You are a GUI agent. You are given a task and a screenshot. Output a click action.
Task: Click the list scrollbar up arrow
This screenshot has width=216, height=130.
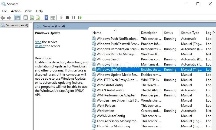pos(214,32)
